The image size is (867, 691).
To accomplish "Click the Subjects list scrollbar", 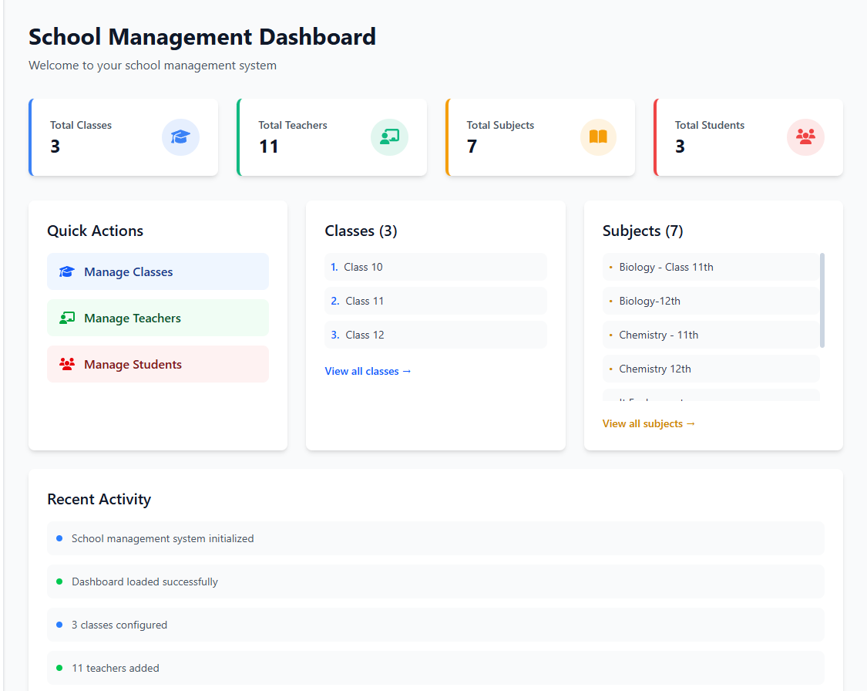I will pyautogui.click(x=822, y=301).
